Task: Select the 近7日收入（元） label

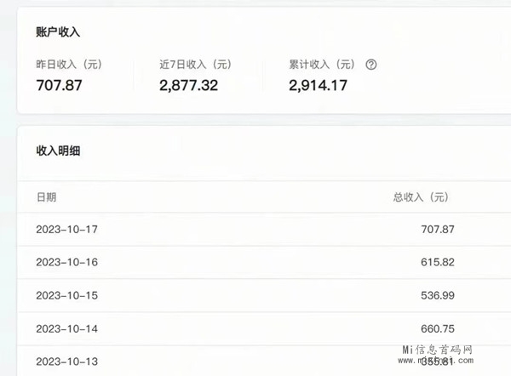Action: click(195, 65)
